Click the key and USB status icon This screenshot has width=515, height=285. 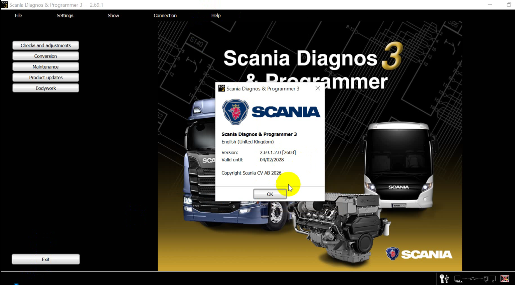444,278
